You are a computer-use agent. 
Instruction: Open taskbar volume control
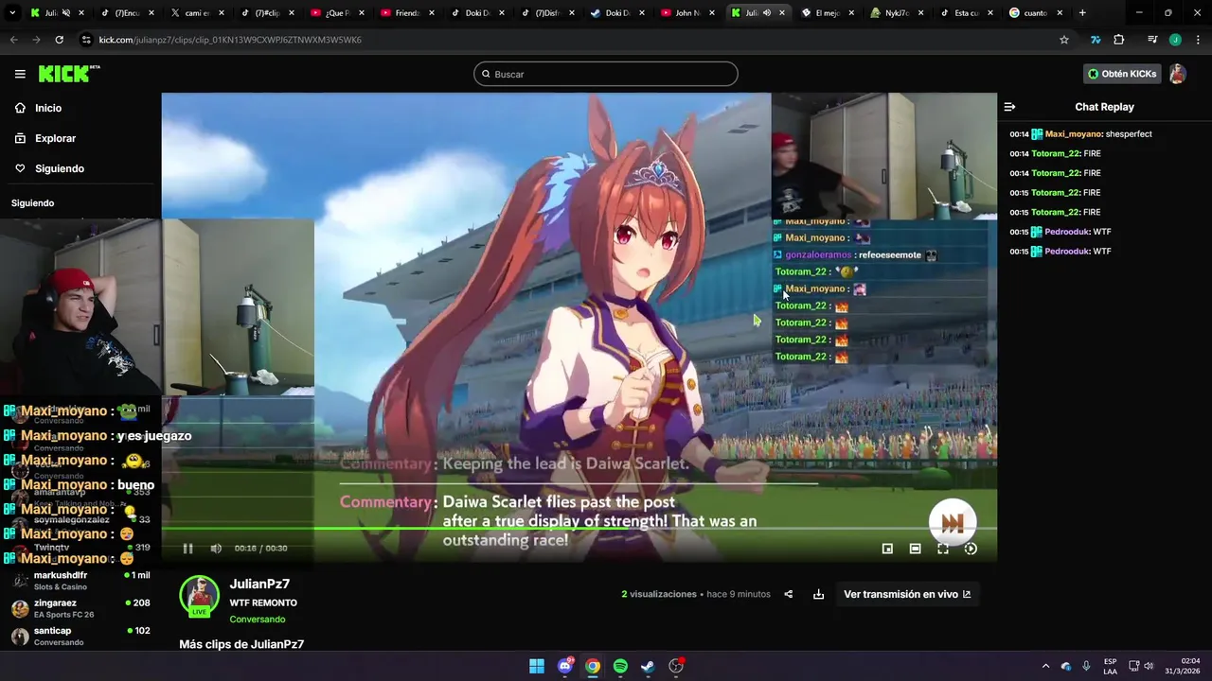click(1149, 666)
